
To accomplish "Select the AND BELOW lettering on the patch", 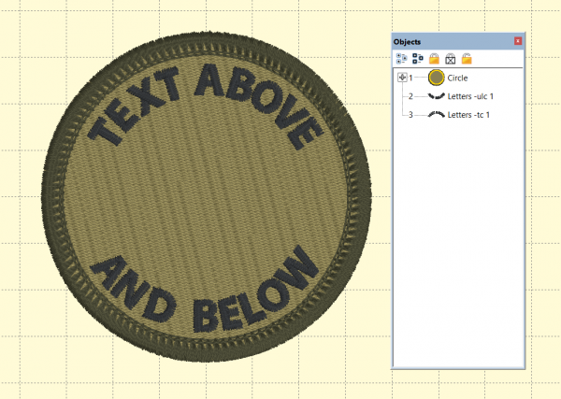I will pyautogui.click(x=201, y=294).
